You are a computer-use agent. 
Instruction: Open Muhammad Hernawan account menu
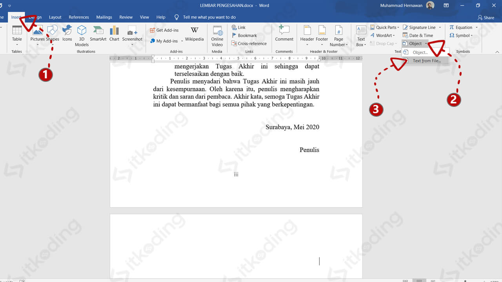pos(407,5)
